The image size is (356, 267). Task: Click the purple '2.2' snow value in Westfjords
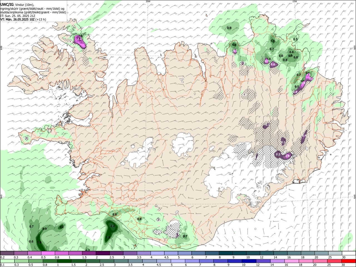pos(80,39)
